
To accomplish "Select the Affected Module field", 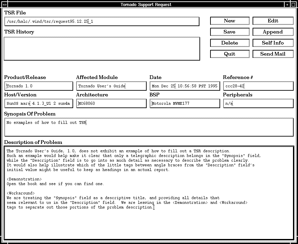I will (x=111, y=86).
